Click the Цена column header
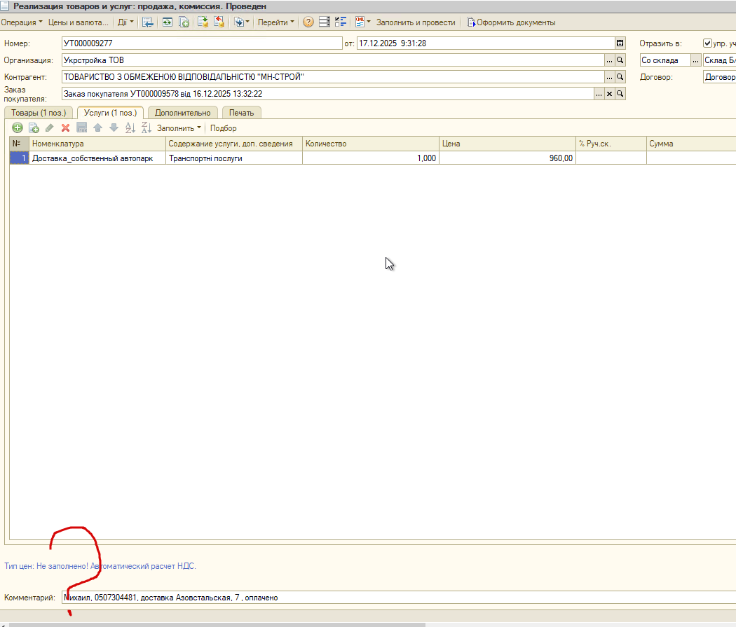This screenshot has height=627, width=736. (507, 144)
